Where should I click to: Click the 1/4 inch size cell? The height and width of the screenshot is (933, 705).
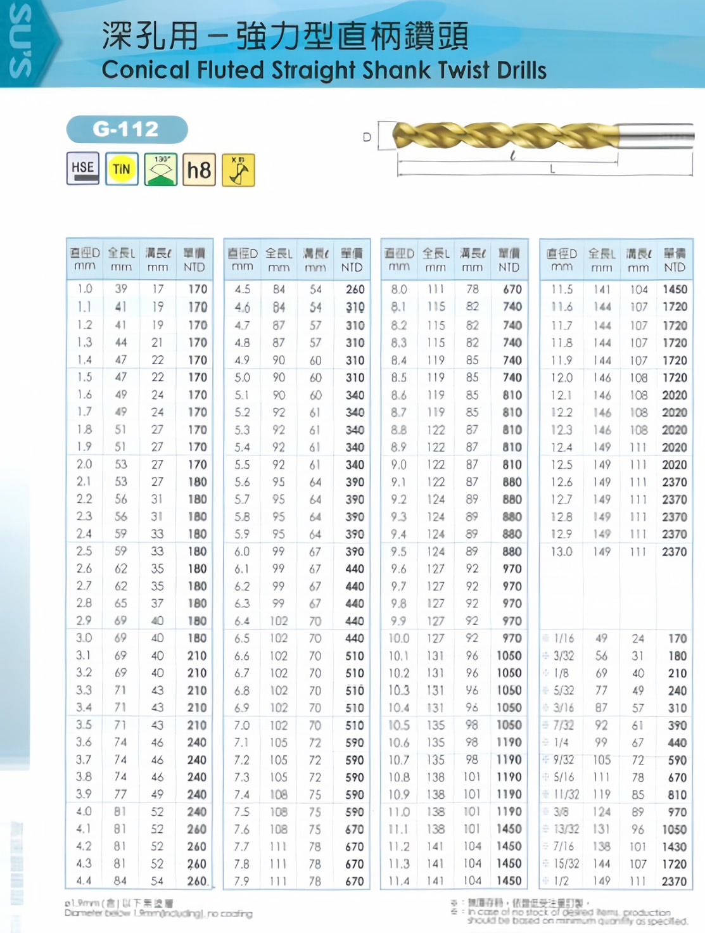coord(561,742)
